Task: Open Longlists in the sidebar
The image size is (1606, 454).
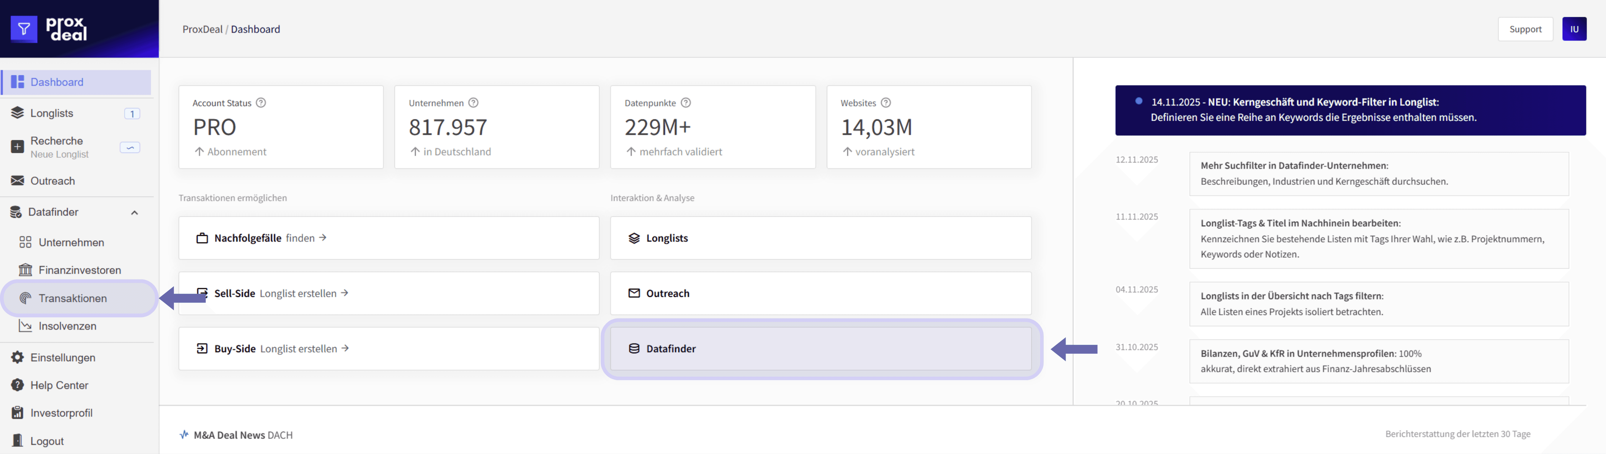Action: (x=52, y=113)
